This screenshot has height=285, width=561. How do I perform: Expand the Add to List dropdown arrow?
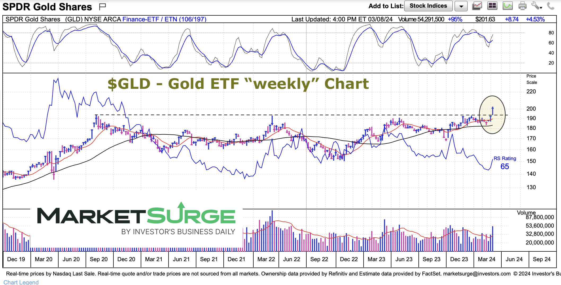[x=461, y=6]
